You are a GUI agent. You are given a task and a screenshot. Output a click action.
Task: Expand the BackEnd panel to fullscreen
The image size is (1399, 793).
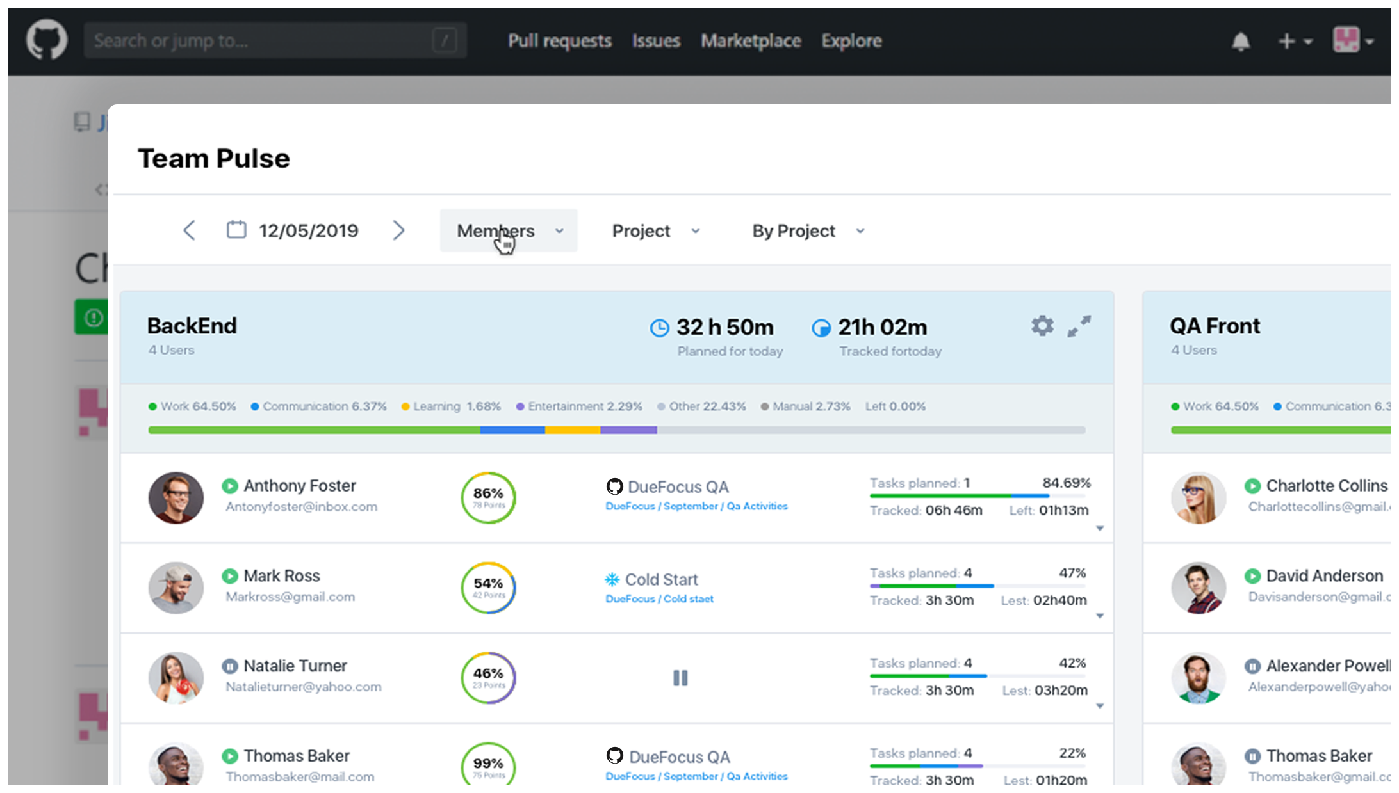(x=1079, y=326)
